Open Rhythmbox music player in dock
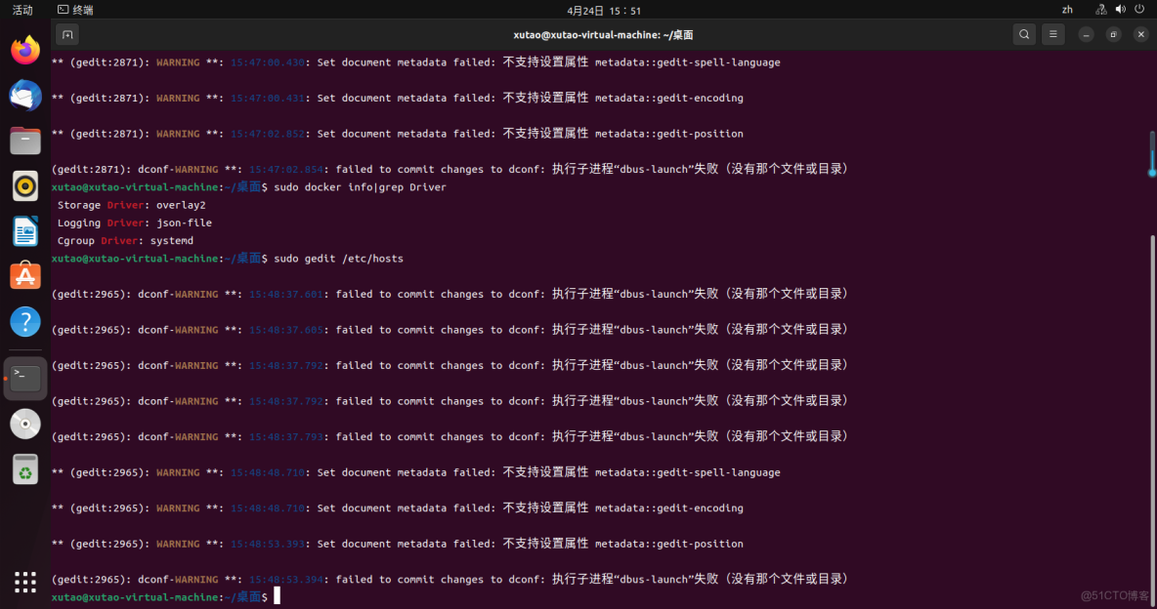The height and width of the screenshot is (609, 1157). 25,185
